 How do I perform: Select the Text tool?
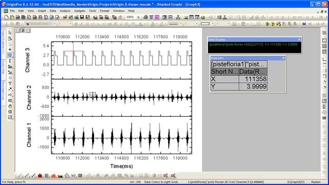click(x=10, y=83)
